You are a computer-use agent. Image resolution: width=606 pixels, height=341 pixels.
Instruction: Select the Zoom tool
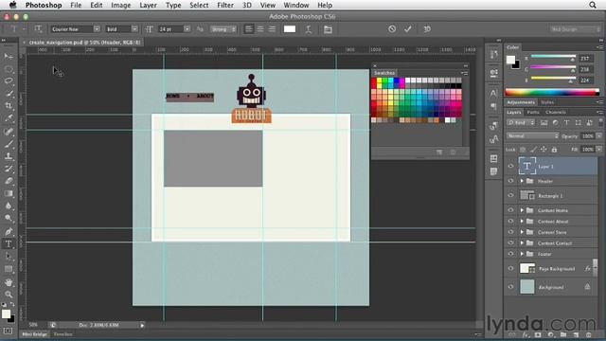(x=9, y=295)
